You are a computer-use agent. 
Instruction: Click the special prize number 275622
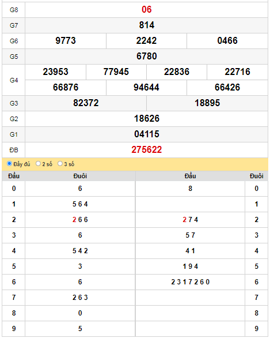146,150
